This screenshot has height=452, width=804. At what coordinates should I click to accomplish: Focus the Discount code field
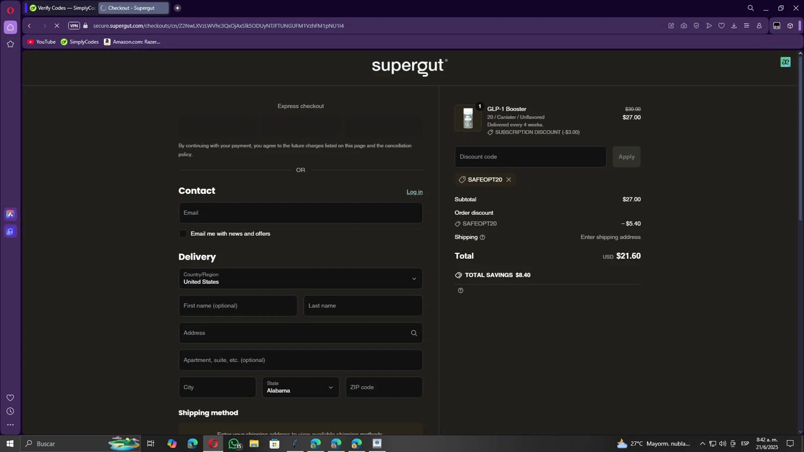531,157
